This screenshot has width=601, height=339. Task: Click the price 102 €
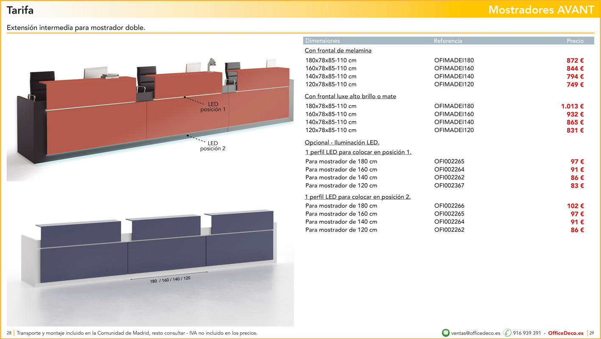576,206
